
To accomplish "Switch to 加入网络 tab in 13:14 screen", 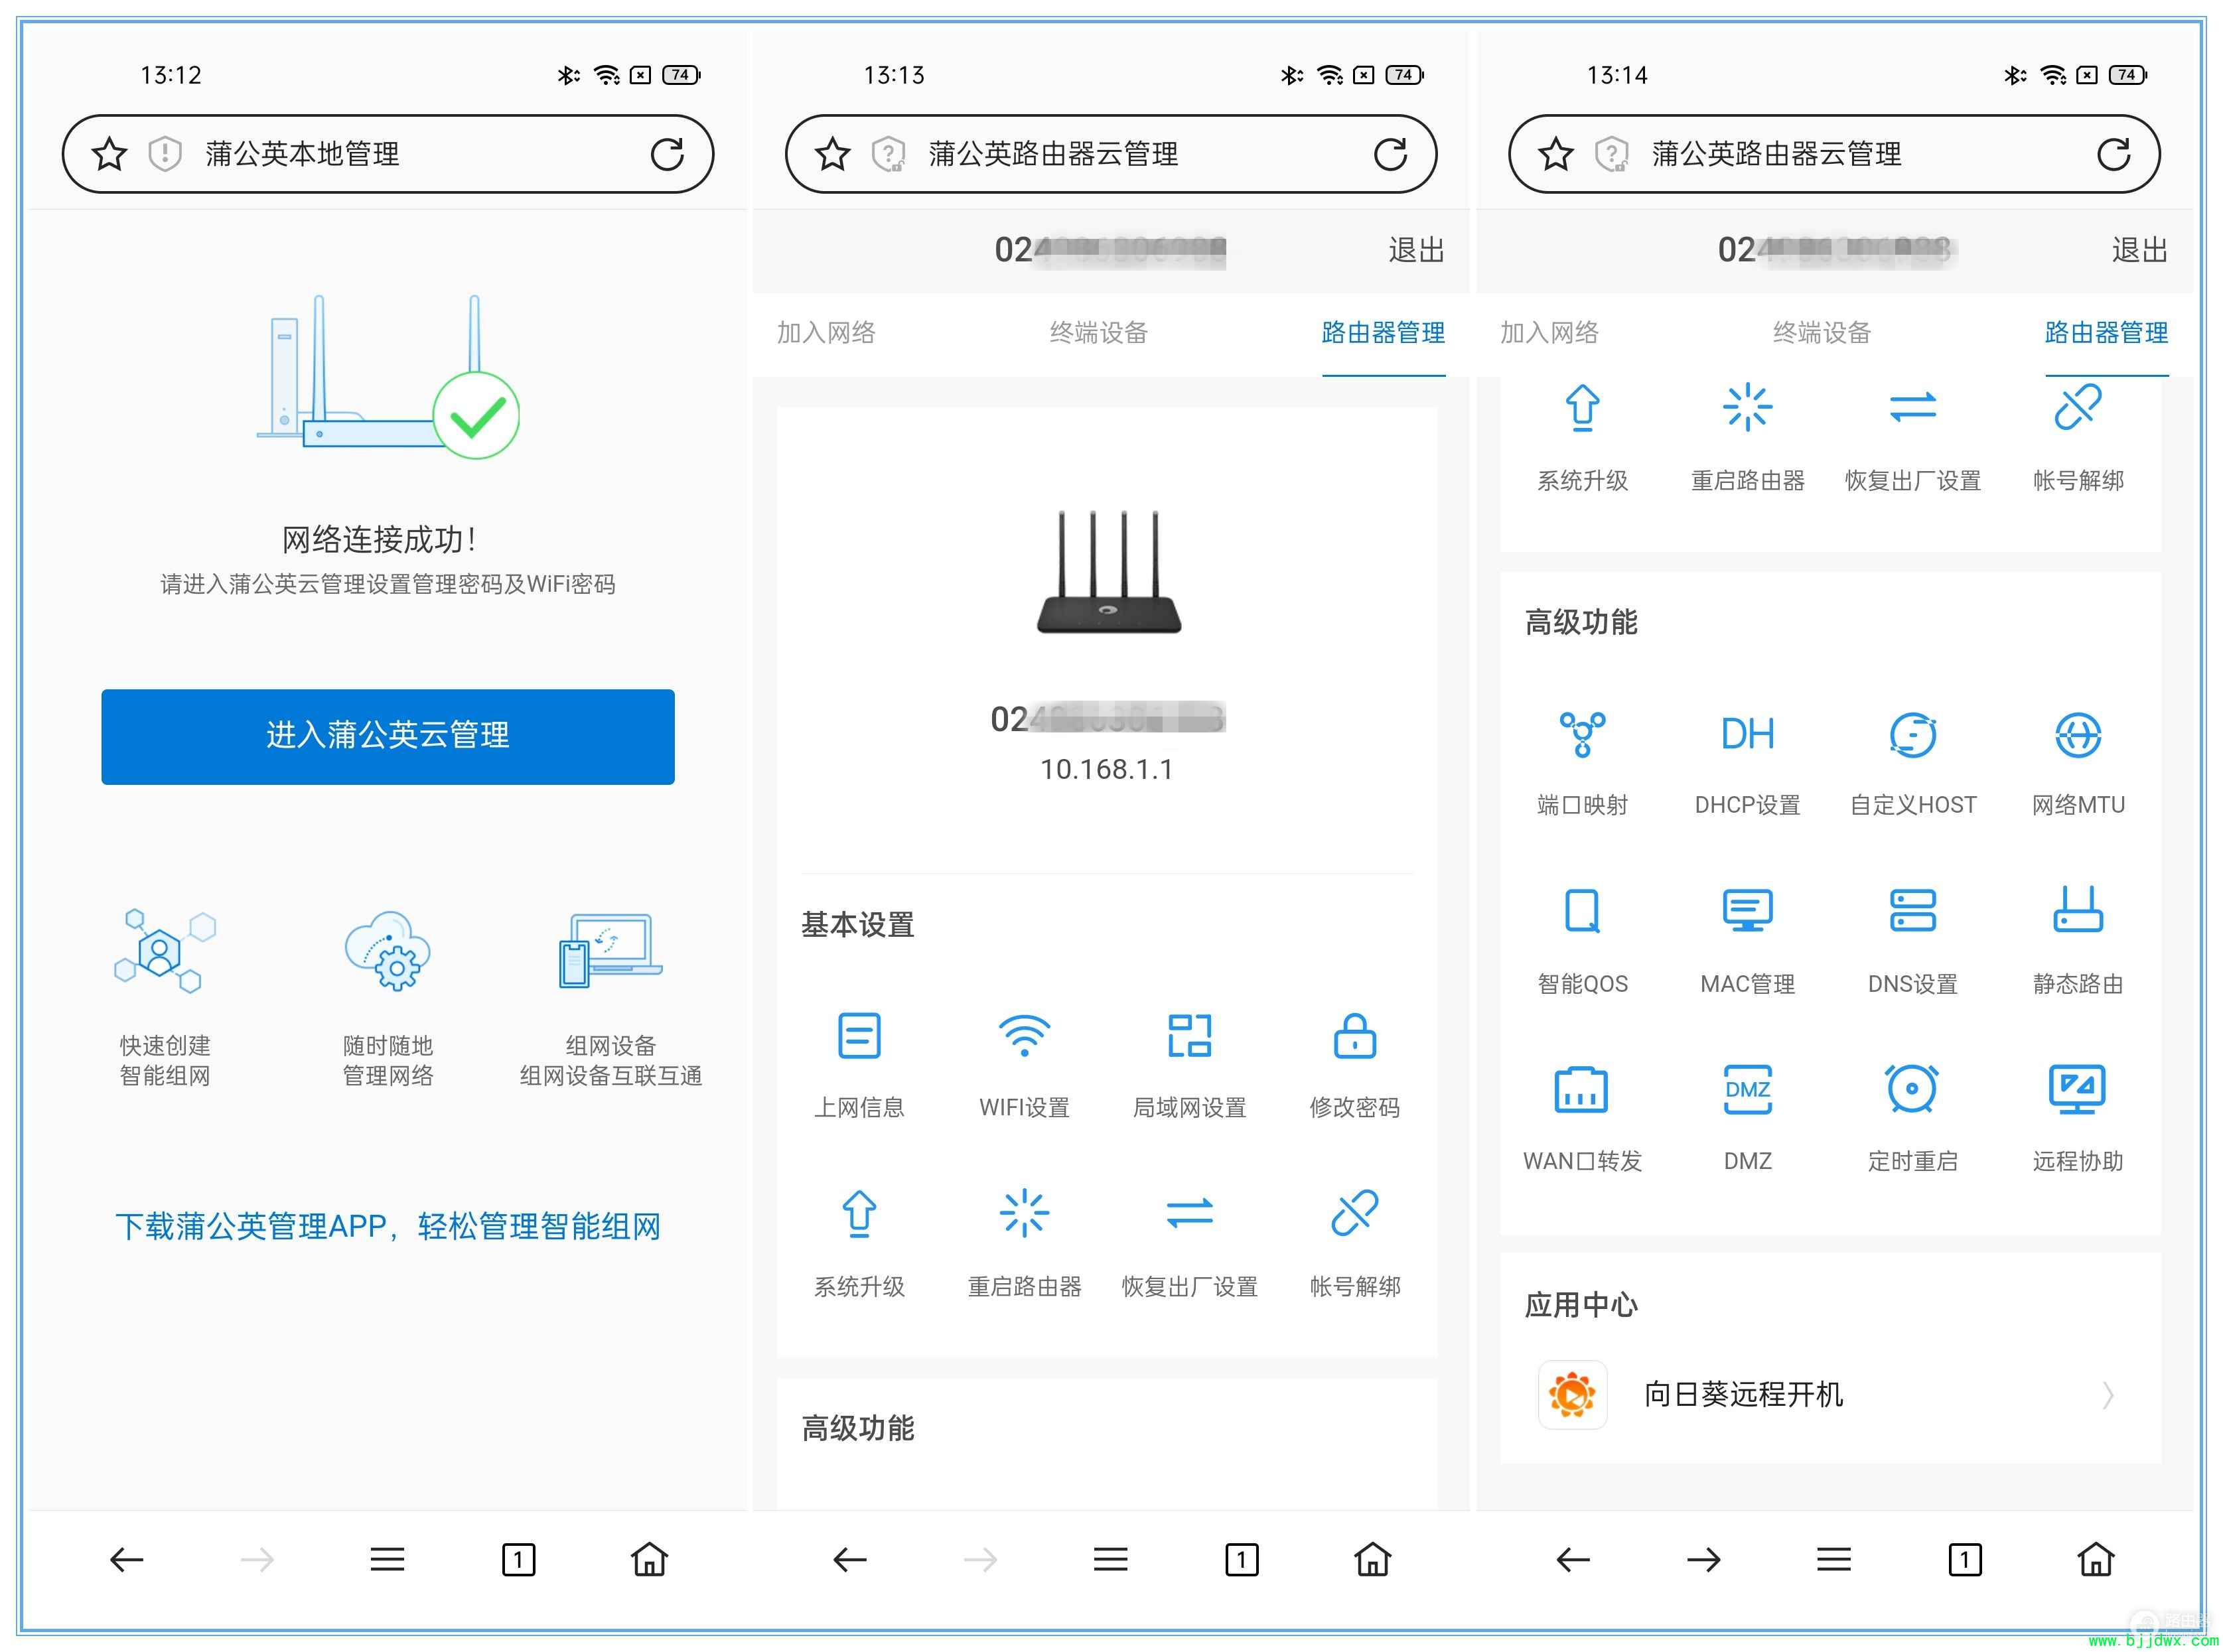I will click(x=1549, y=332).
